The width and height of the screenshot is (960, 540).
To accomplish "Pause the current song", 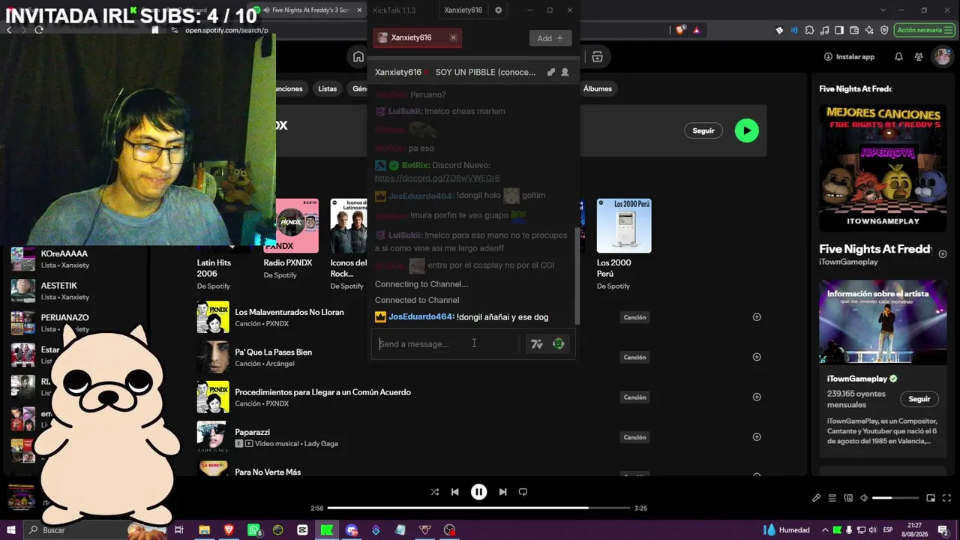I will pos(478,492).
